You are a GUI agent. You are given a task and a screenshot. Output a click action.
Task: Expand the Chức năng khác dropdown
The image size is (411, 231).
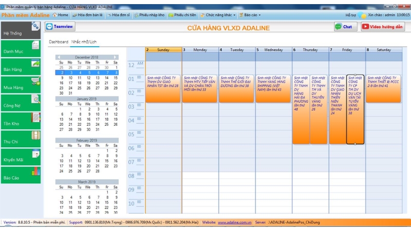pyautogui.click(x=218, y=15)
